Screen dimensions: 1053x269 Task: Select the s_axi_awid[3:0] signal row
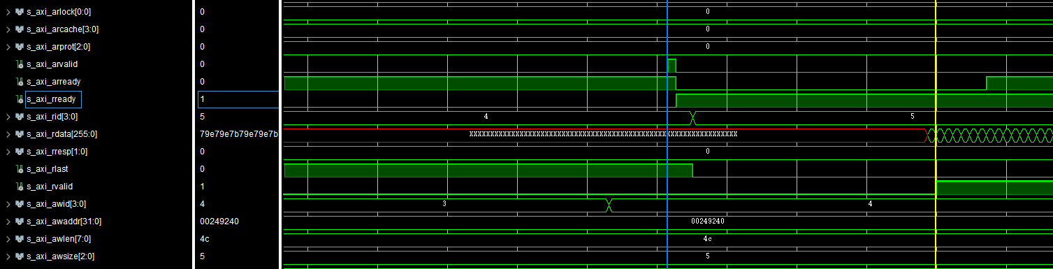[96, 204]
